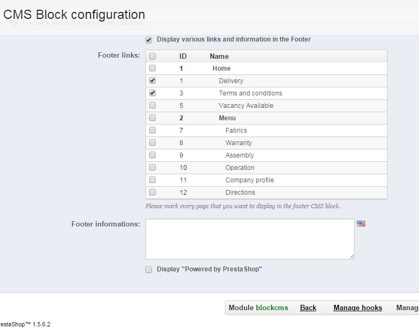Enable Display "Powered by PrestaShop" checkbox

coord(149,270)
